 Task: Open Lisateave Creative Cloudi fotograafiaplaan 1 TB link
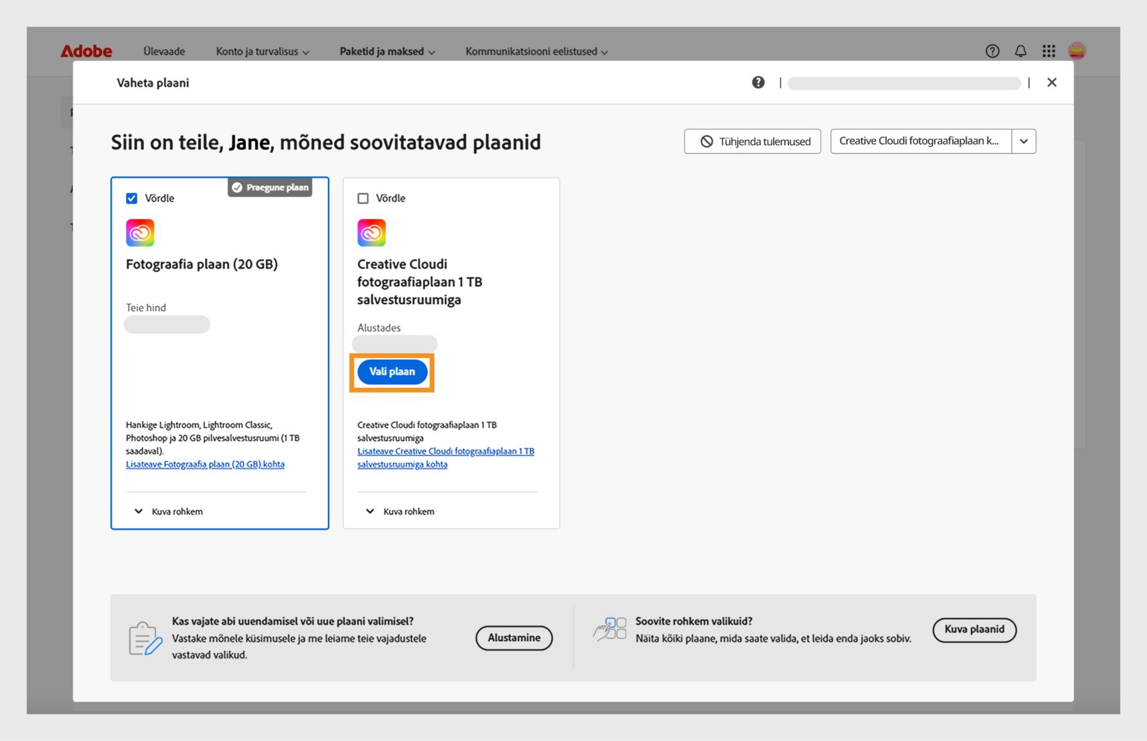pos(446,458)
